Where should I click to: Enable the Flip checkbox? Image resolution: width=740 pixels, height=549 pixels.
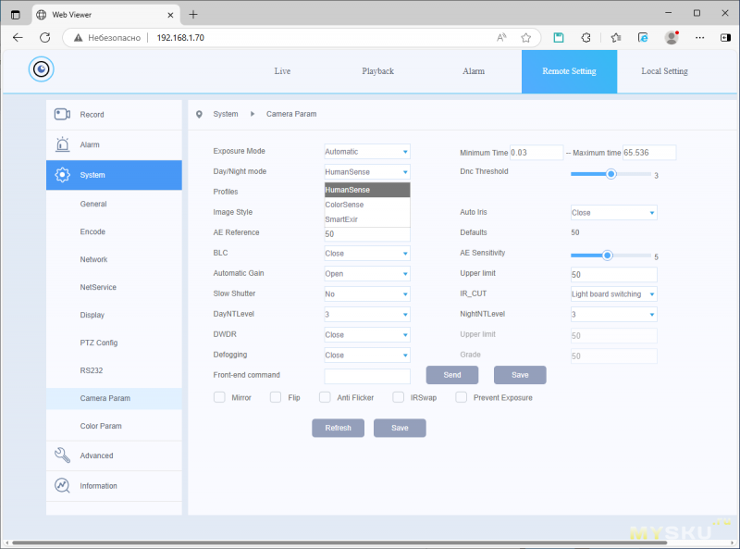pyautogui.click(x=276, y=397)
